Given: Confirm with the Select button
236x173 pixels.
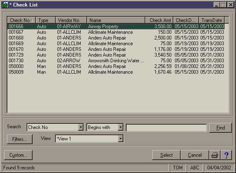Looking at the screenshot, I should point(166,155).
